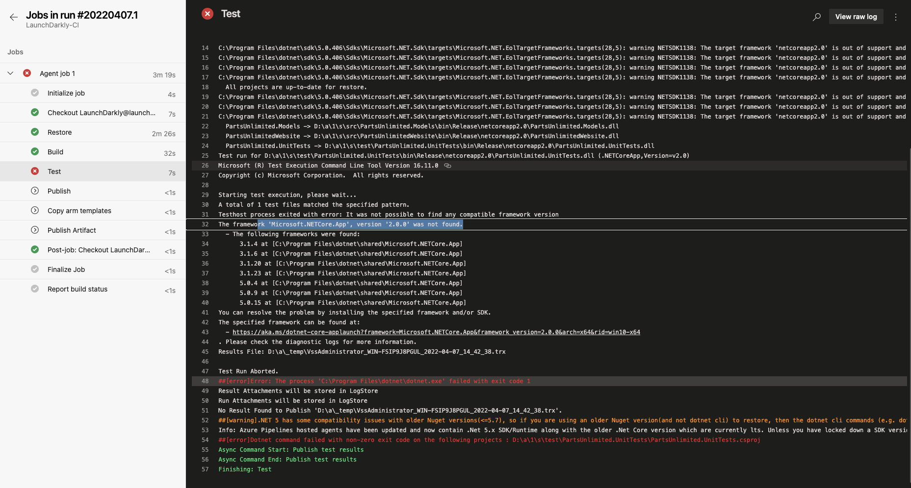Click the red failed icon beside Test header
Image resolution: width=911 pixels, height=488 pixels.
point(208,14)
